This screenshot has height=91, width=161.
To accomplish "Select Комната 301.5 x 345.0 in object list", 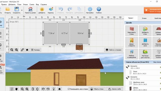I will (x=143, y=78).
